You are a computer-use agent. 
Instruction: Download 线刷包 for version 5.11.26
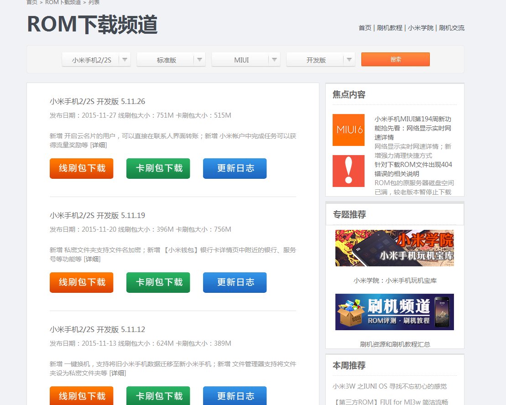click(81, 168)
